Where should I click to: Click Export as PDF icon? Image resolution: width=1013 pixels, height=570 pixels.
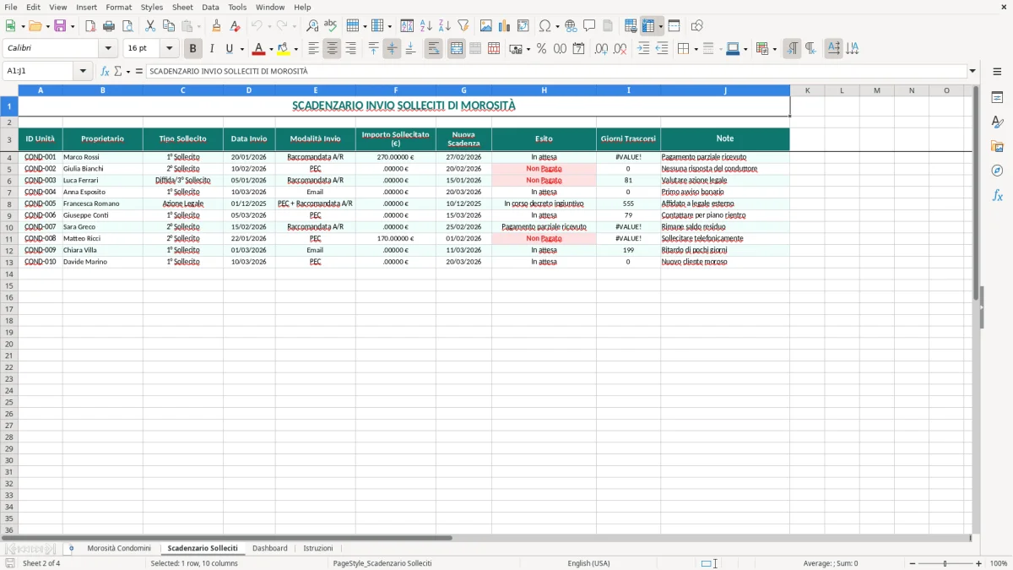[x=90, y=26]
